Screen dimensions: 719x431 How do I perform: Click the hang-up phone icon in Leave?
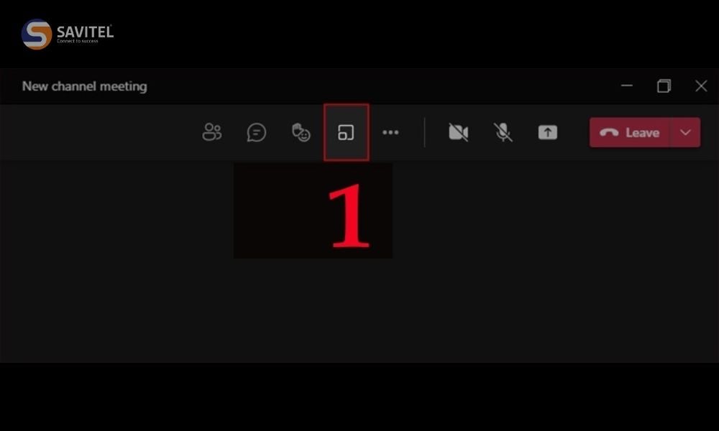[x=609, y=132]
